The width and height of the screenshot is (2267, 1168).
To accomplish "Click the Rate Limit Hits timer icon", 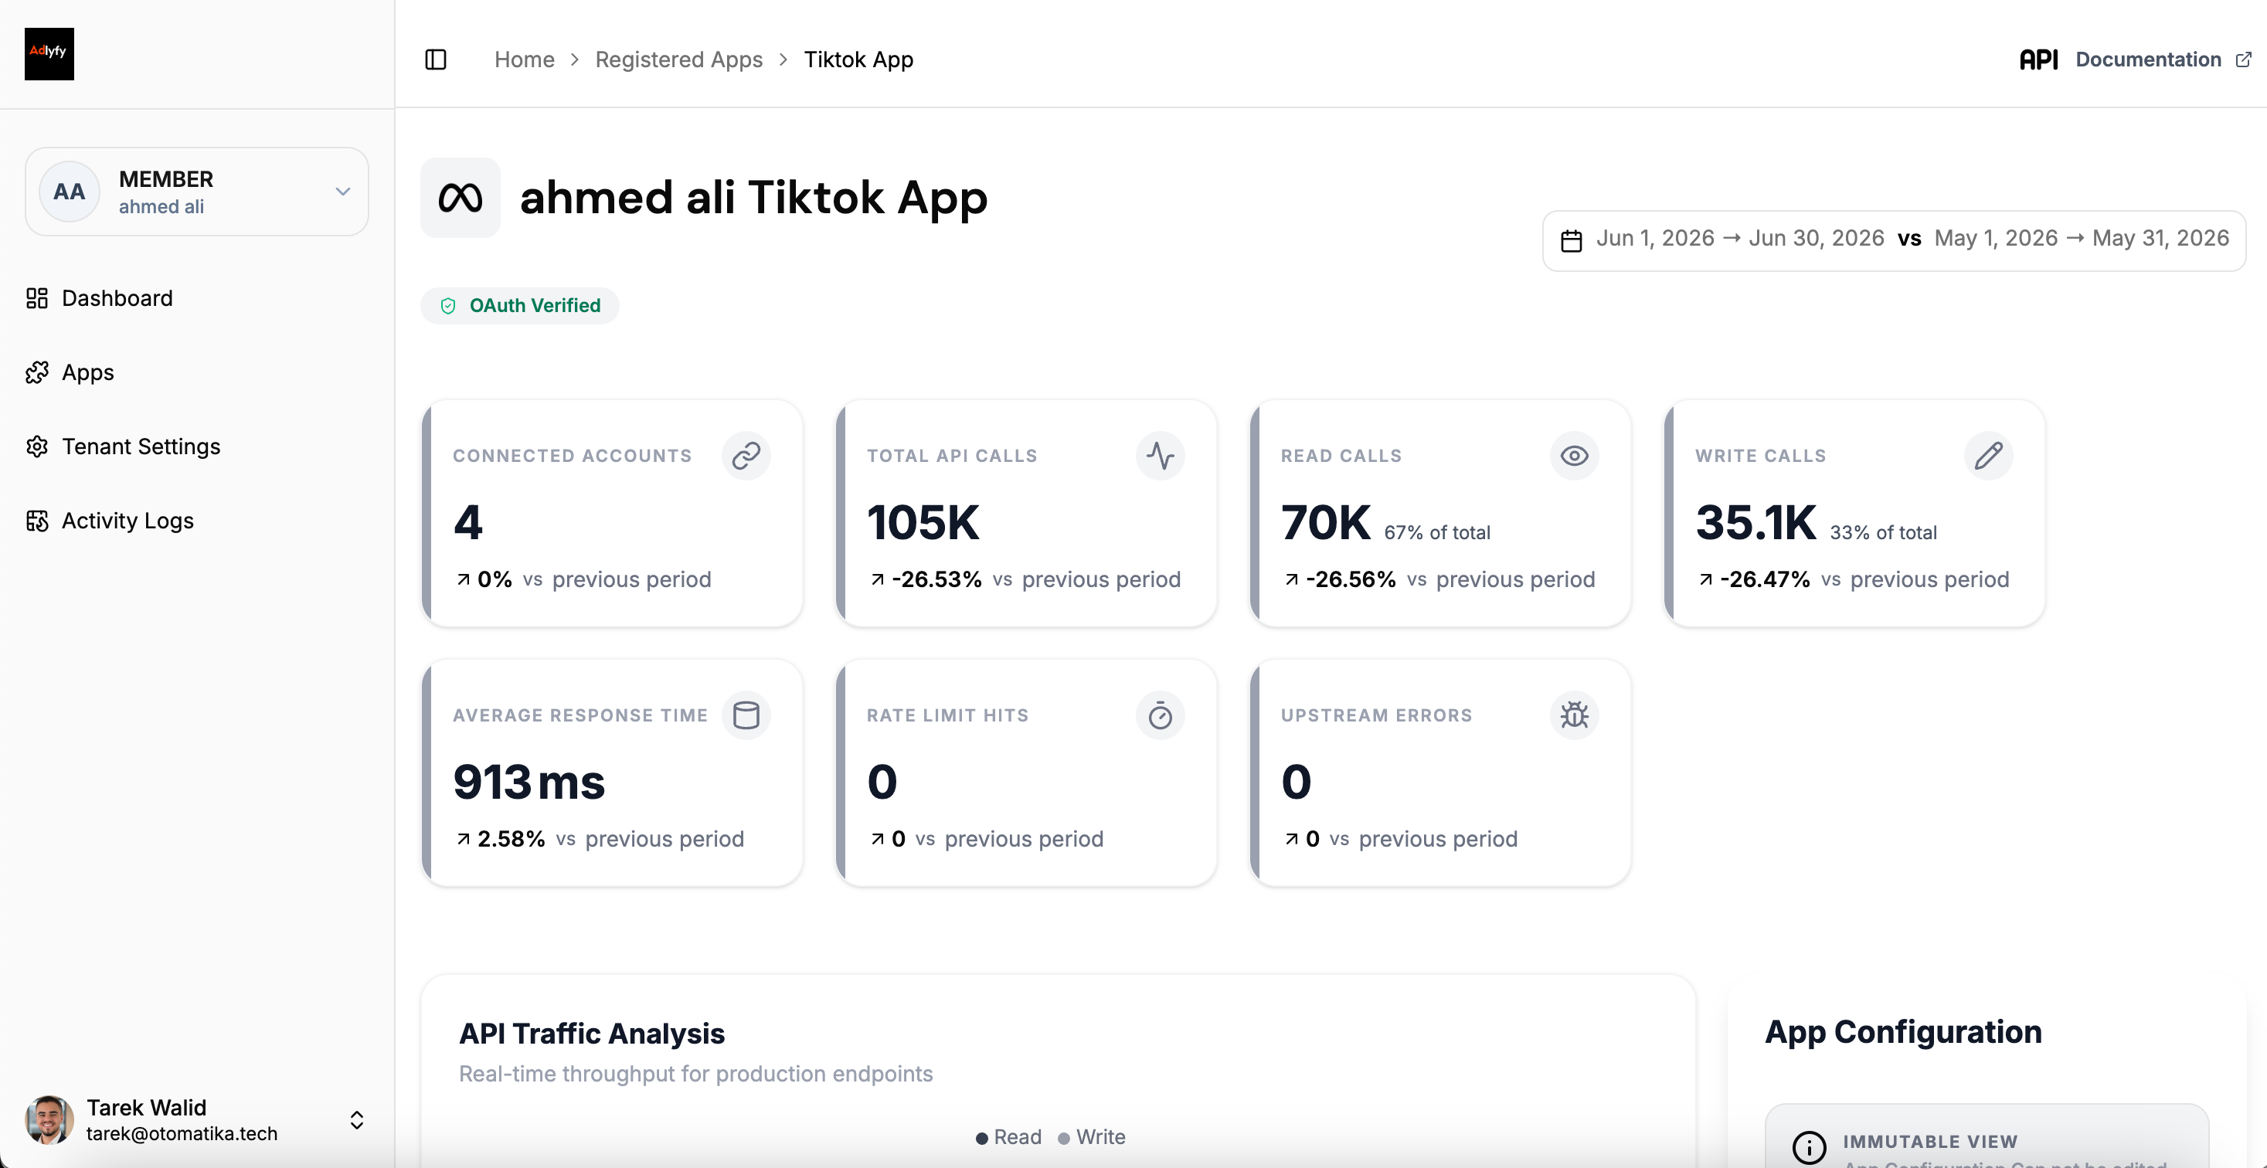I will 1160,715.
